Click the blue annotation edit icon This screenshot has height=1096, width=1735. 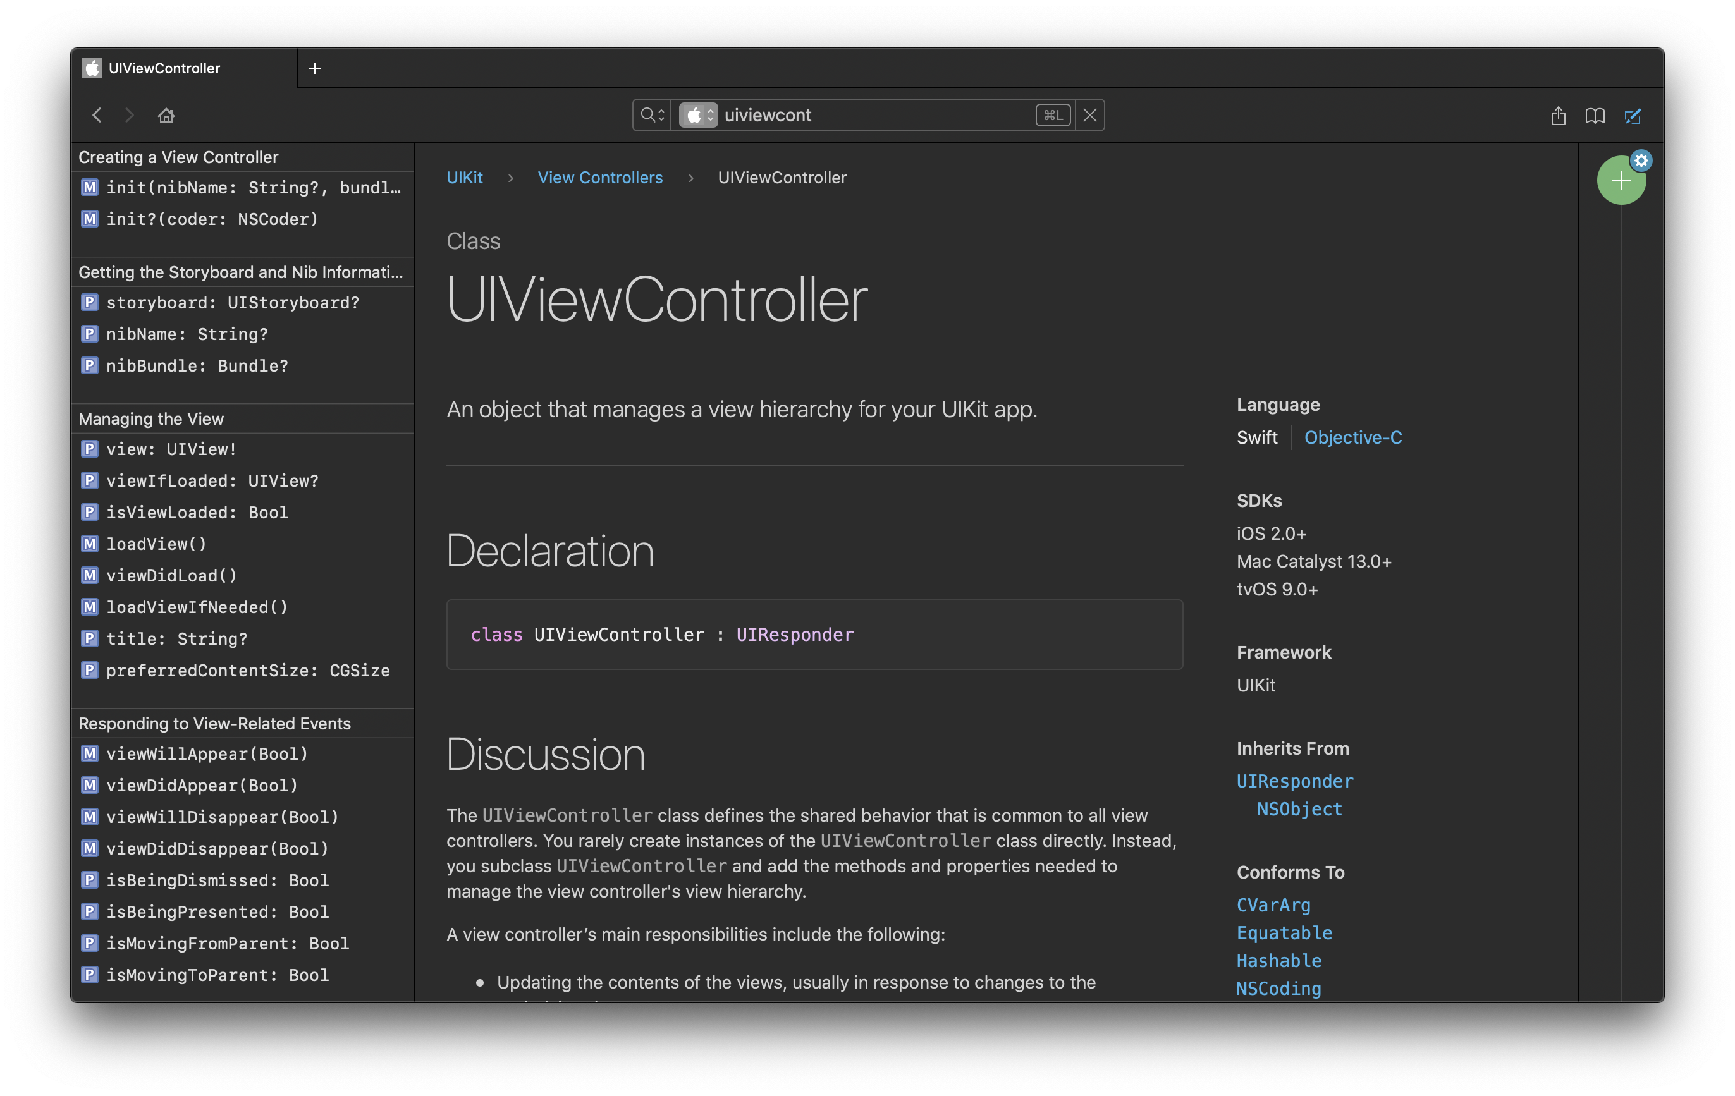(1633, 115)
